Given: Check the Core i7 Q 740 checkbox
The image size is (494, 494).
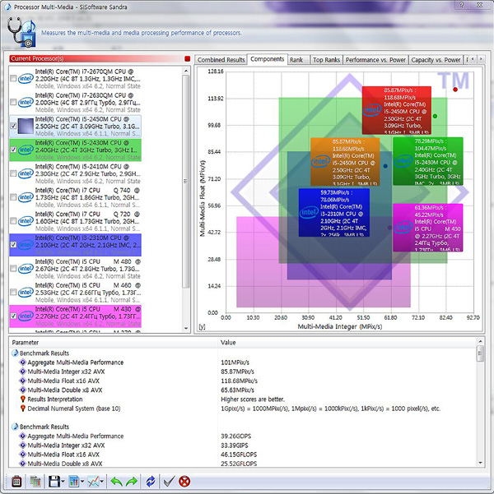Looking at the screenshot, I should (x=13, y=197).
